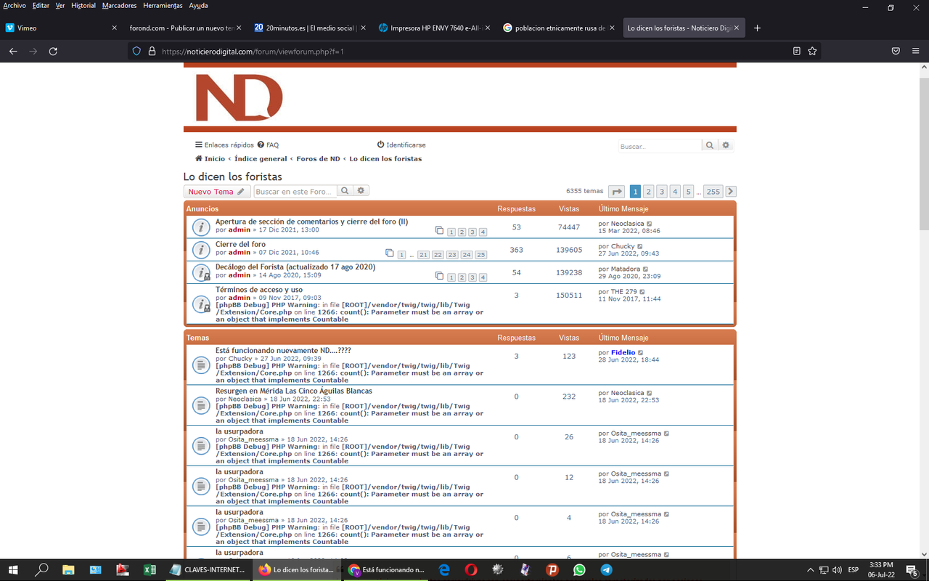Click the Noticiero Digital ND logo

(239, 97)
